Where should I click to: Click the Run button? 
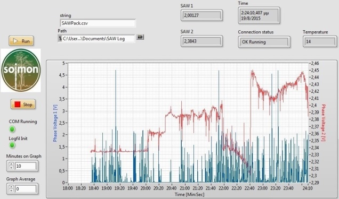[21, 41]
